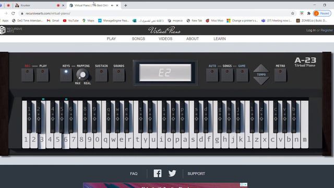Open the Maps bookmark
Viewport: 334px width, 188px height.
(x=88, y=21)
